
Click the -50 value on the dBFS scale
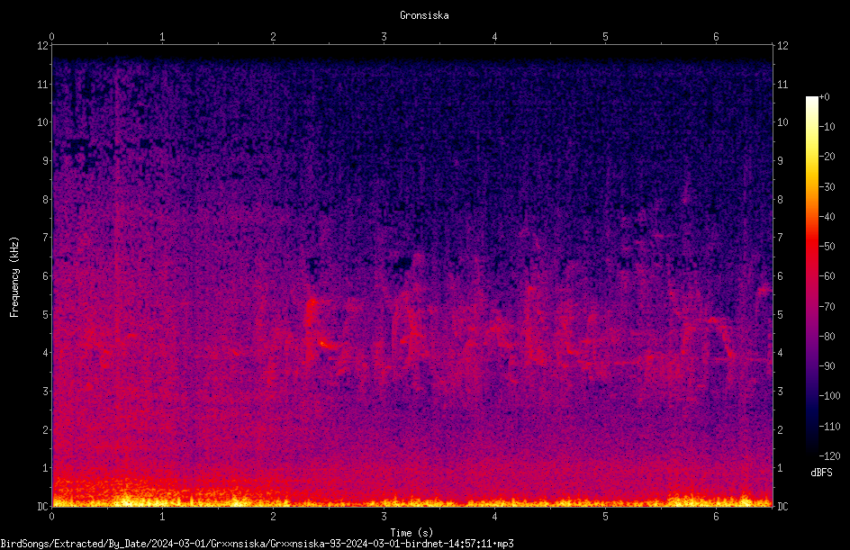coord(827,246)
